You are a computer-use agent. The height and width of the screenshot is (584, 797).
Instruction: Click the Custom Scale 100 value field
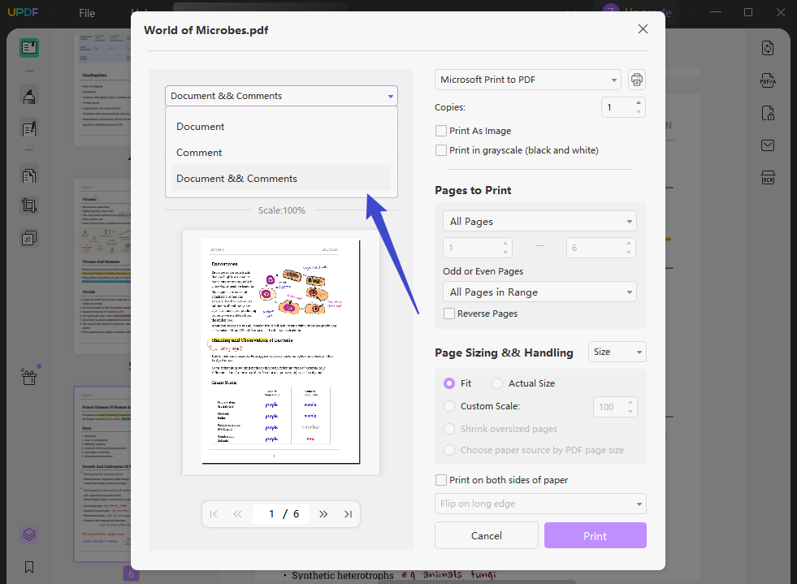coord(609,407)
